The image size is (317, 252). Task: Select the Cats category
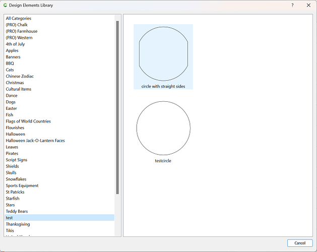[x=59, y=70]
